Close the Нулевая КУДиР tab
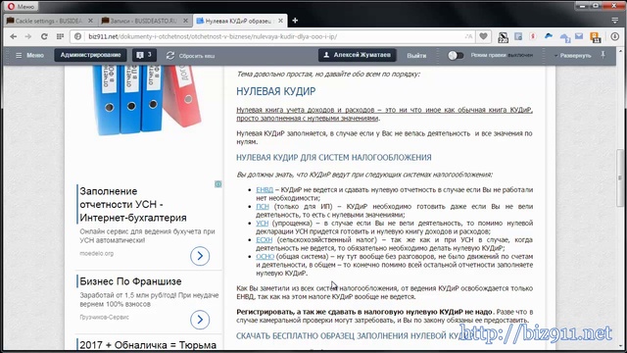This screenshot has width=627, height=353. click(x=281, y=21)
